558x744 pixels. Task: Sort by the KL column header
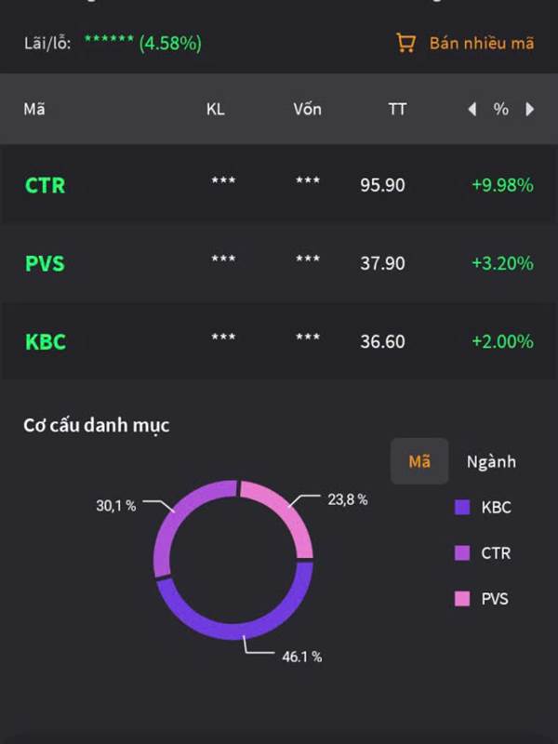(216, 110)
